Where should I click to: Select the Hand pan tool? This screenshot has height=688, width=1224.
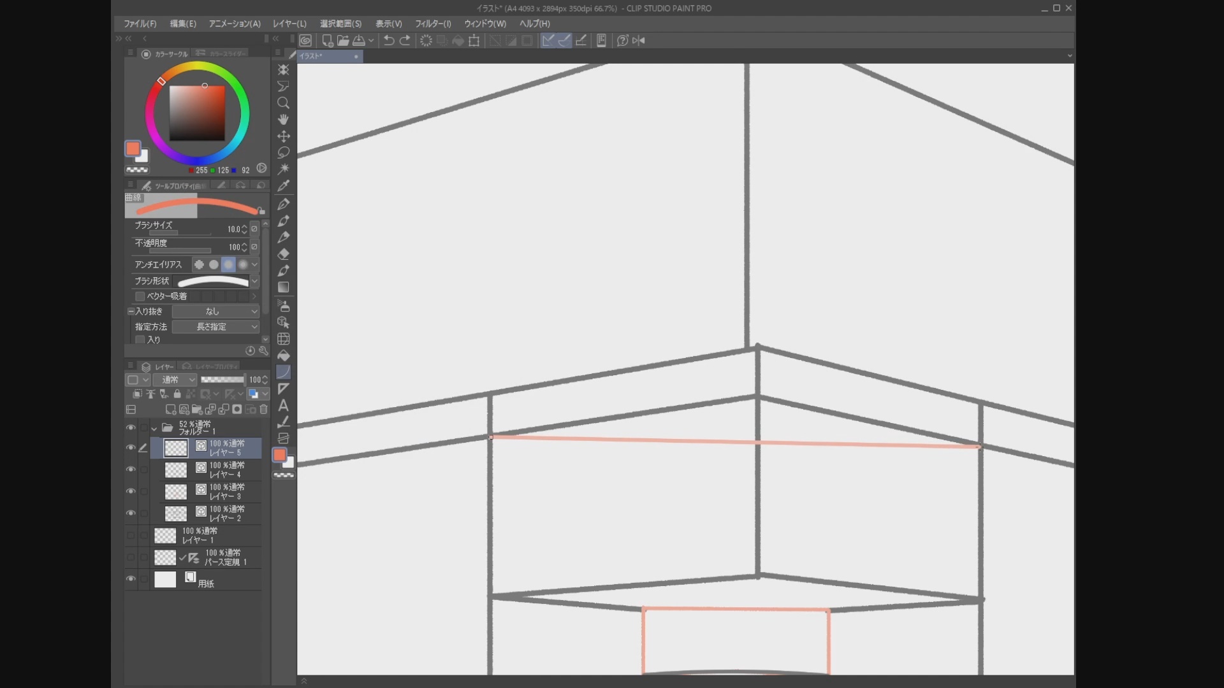click(284, 119)
